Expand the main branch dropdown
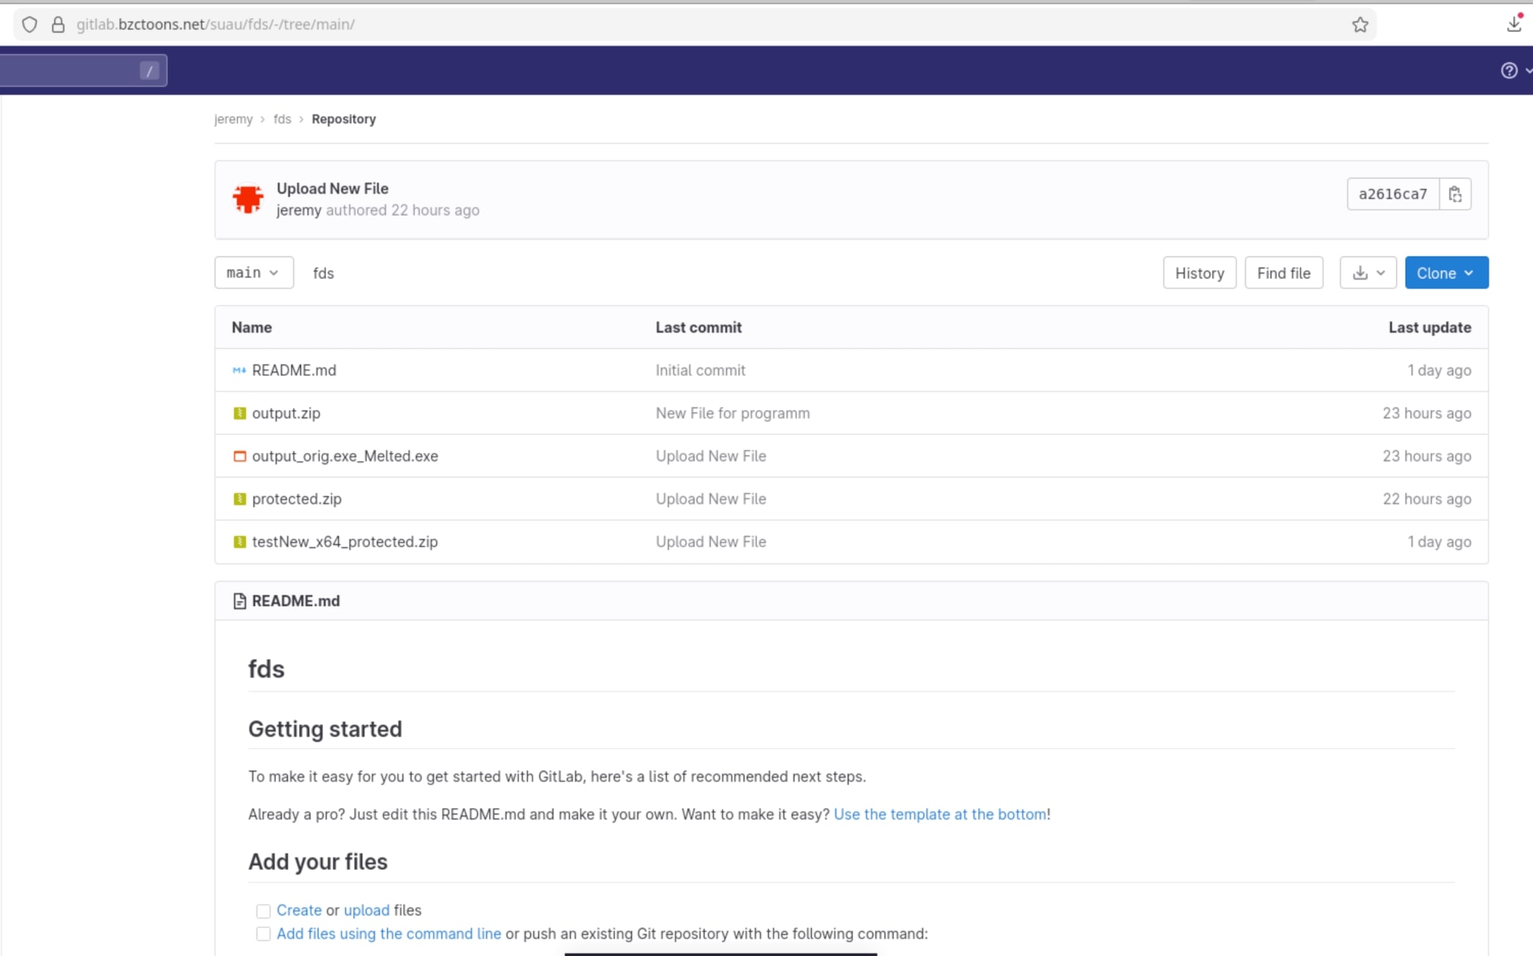This screenshot has width=1533, height=956. [253, 273]
